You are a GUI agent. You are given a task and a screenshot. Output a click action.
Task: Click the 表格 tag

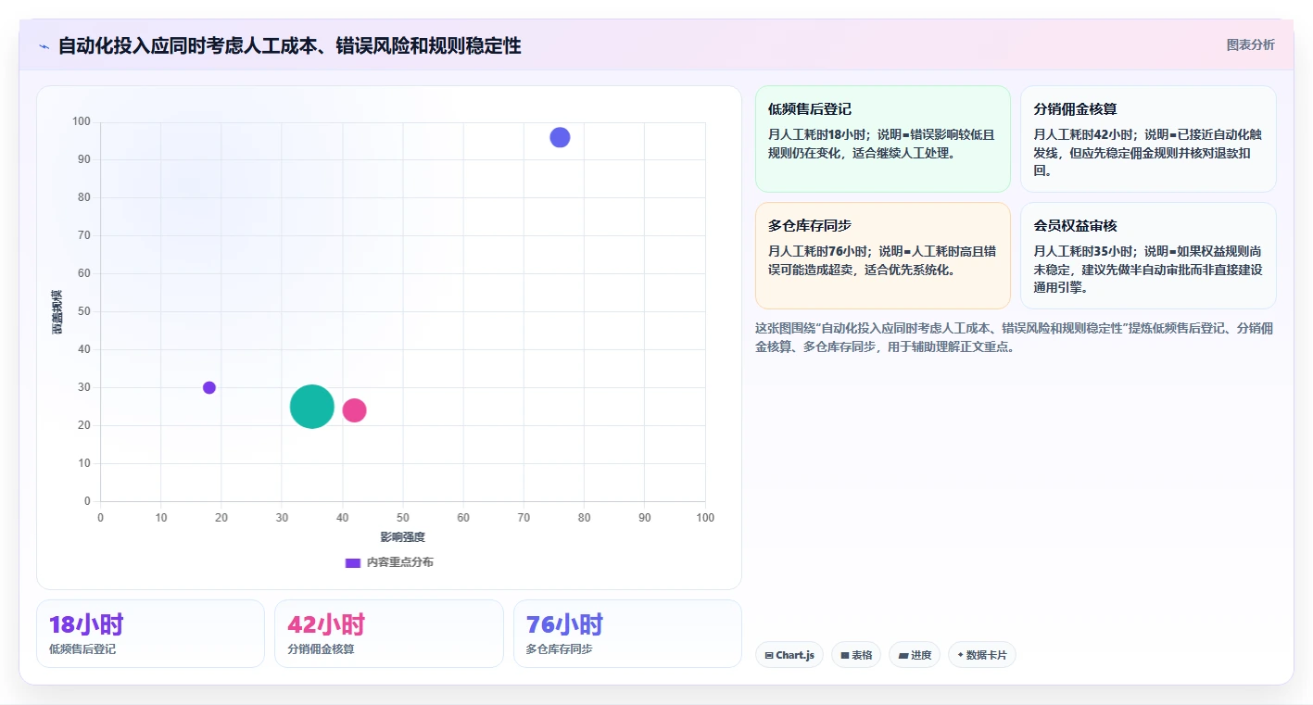[x=856, y=655]
